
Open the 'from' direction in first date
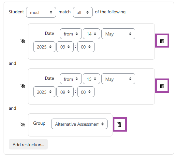coord(71,34)
